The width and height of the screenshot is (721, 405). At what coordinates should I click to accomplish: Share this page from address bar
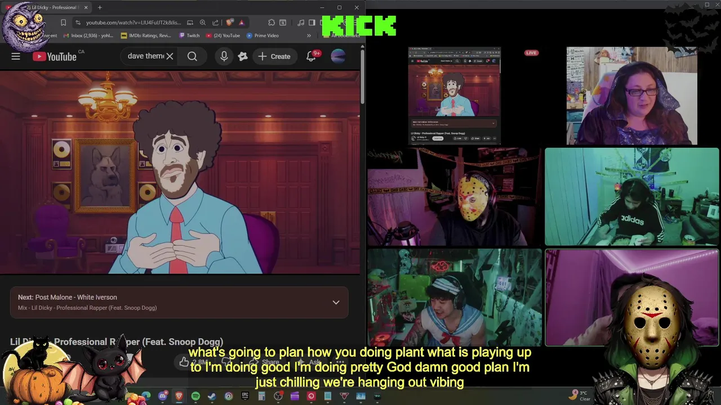[216, 22]
